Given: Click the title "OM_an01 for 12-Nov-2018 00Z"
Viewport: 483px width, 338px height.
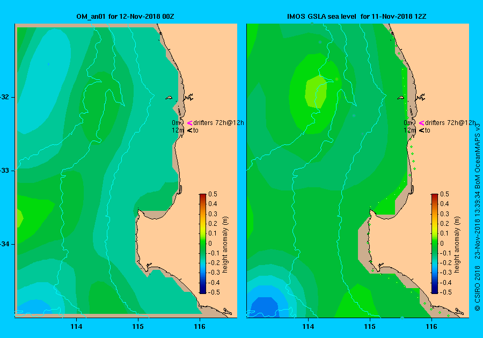Looking at the screenshot, I should click(125, 16).
